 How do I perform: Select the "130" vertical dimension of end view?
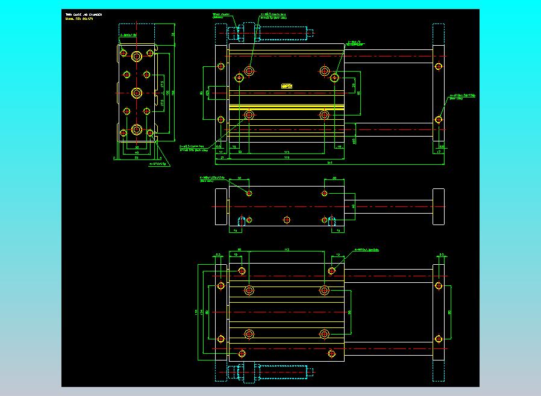click(x=167, y=93)
